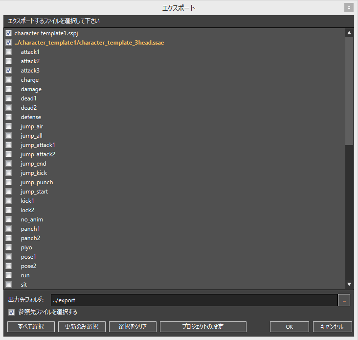This screenshot has width=358, height=340.
Task: Select the run label
Action: point(25,275)
